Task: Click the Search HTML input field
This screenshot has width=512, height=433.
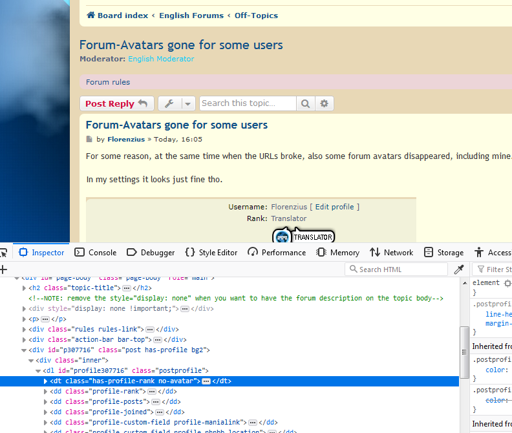Action: pyautogui.click(x=396, y=269)
